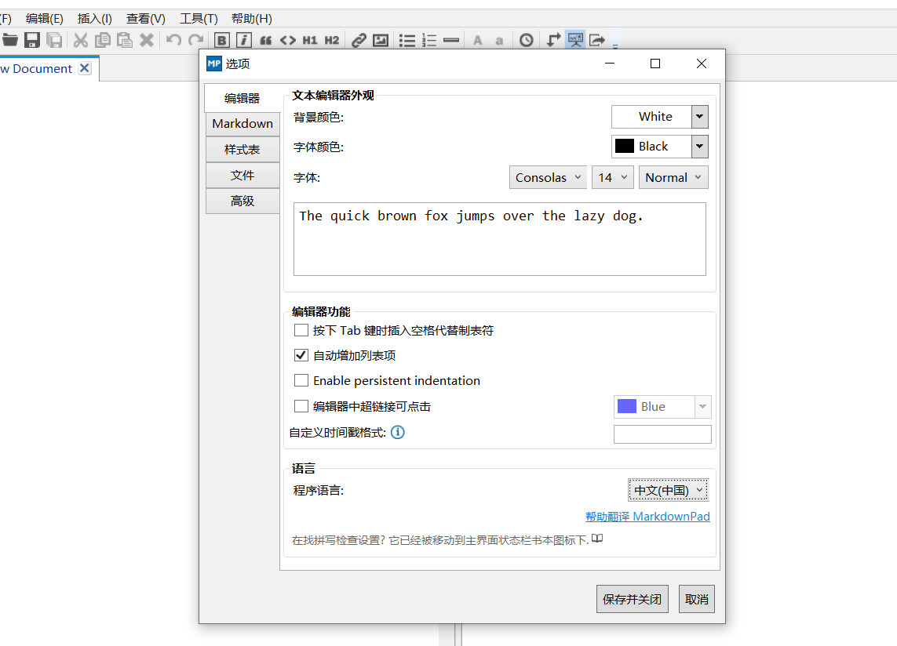Click the blue hyperlink color swatch
897x646 pixels.
tap(627, 406)
